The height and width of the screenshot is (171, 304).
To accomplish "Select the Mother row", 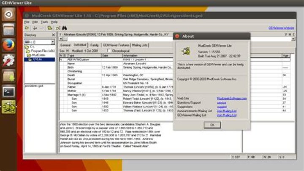I will 117,91.
